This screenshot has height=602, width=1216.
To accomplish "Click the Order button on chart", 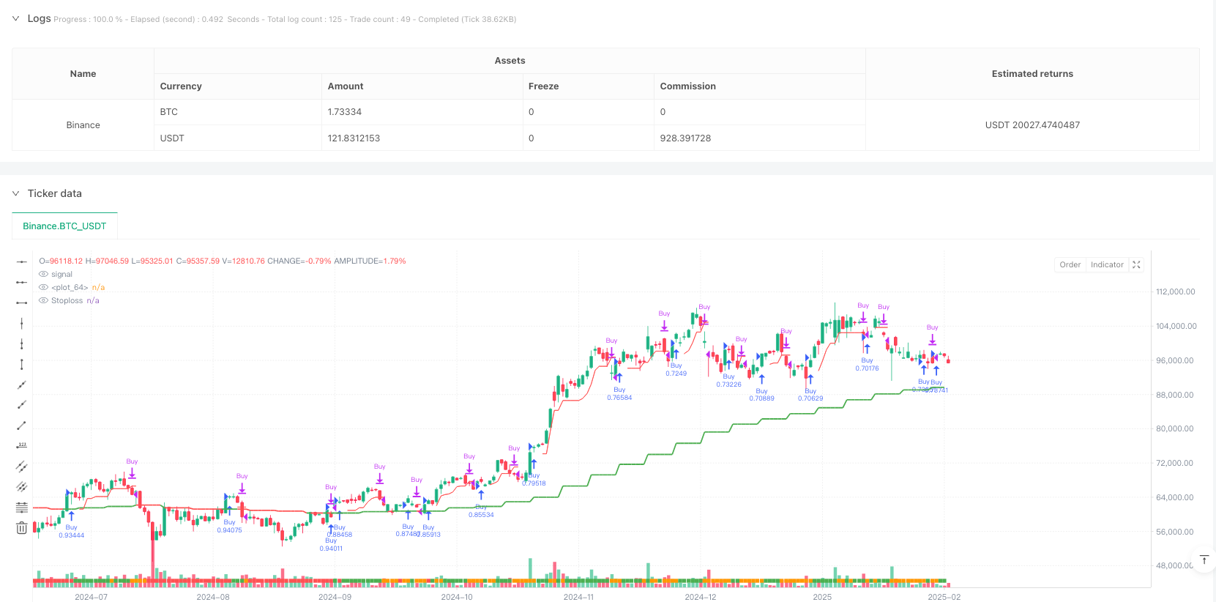I will coord(1070,265).
